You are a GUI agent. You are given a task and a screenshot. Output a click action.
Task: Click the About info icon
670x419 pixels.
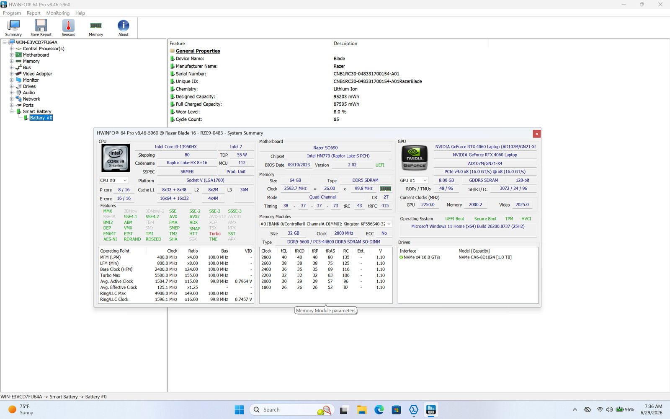coord(124,28)
